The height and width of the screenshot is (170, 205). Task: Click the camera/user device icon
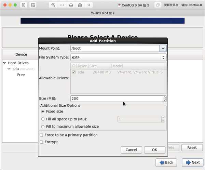80,5
